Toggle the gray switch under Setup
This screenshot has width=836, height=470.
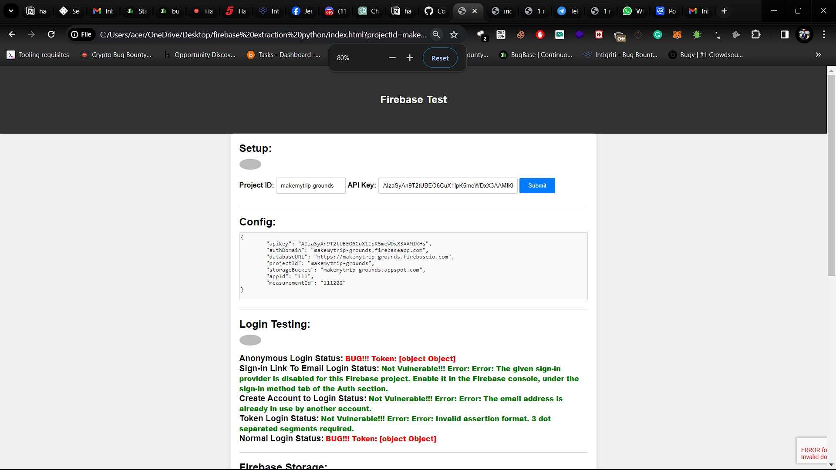[250, 164]
